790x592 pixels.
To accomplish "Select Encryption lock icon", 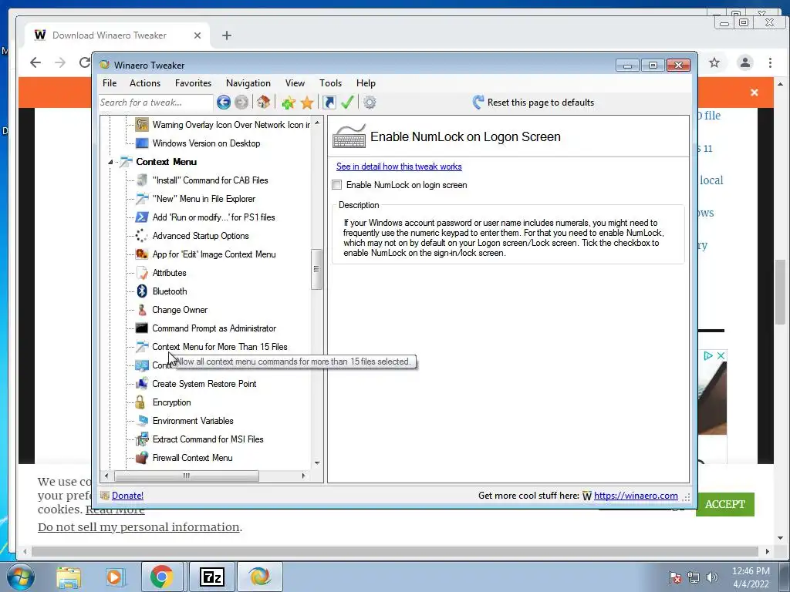I will click(x=140, y=402).
